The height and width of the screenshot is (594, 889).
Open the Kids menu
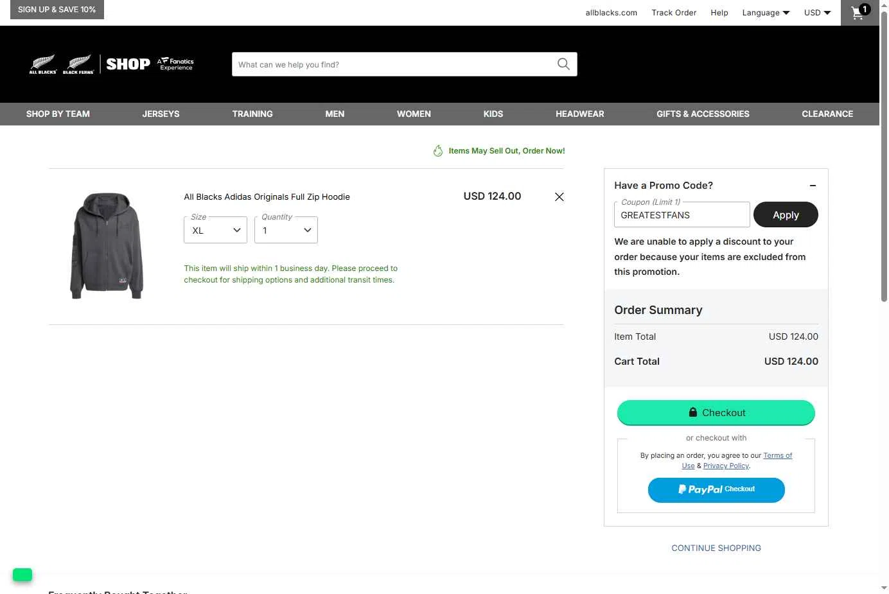pos(493,114)
